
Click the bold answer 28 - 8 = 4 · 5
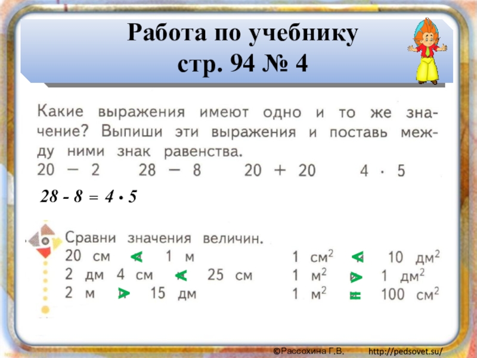tap(88, 196)
